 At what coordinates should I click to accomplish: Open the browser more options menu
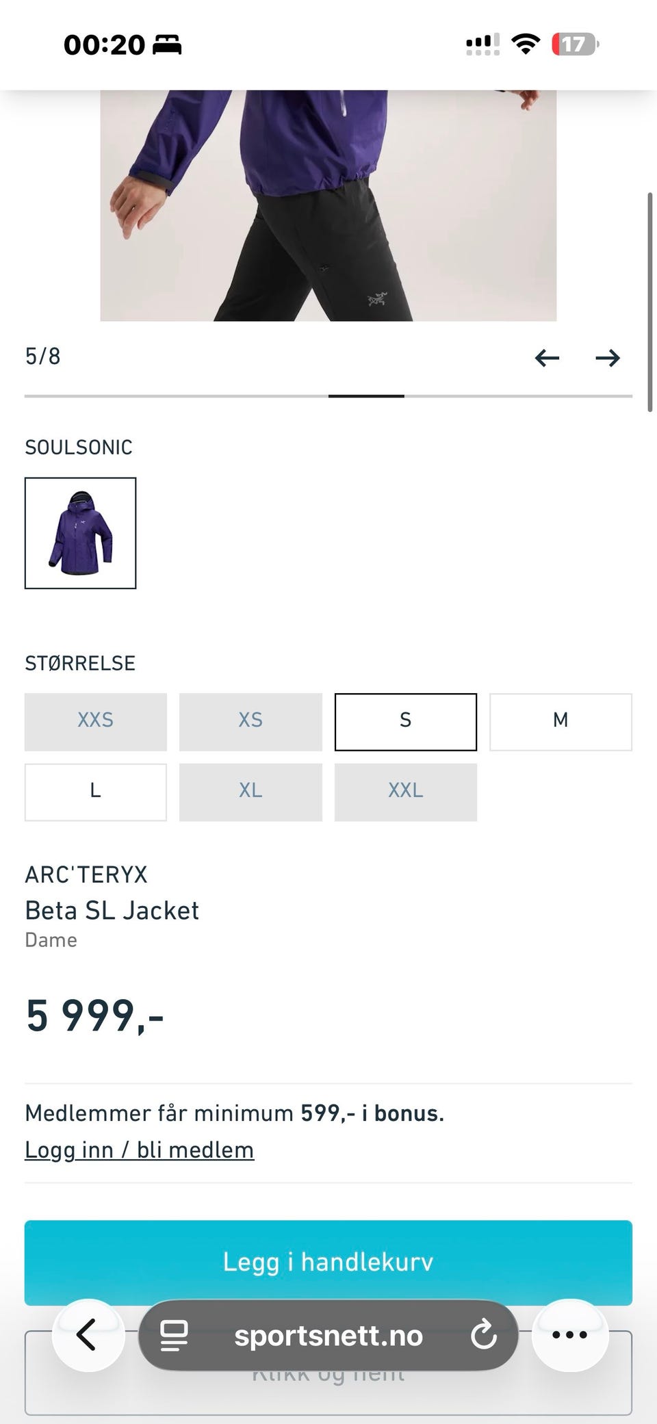[x=569, y=1335]
